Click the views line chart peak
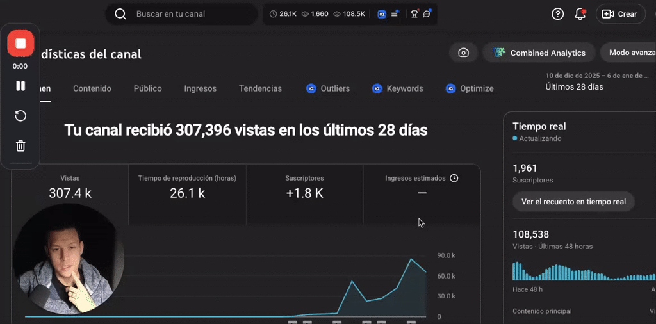 tap(411, 259)
